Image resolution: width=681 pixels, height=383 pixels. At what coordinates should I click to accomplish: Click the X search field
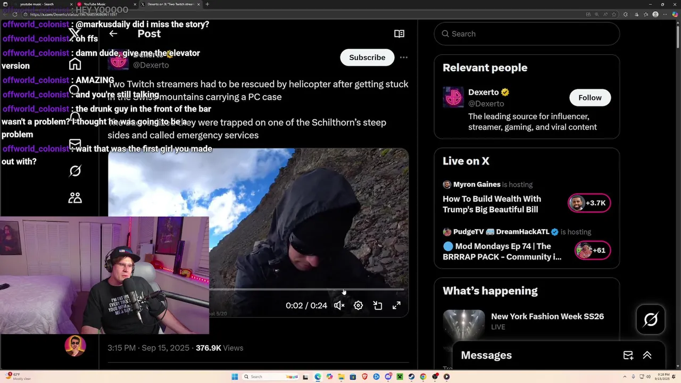click(527, 34)
